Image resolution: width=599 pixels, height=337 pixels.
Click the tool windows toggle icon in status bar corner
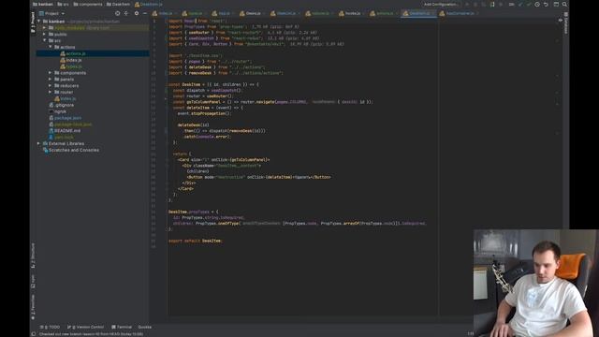34,334
